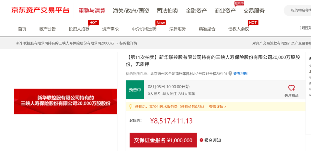Click the 招商中 badge above 商业资产
The width and height of the screenshot is (311, 151).
pyautogui.click(x=239, y=3)
